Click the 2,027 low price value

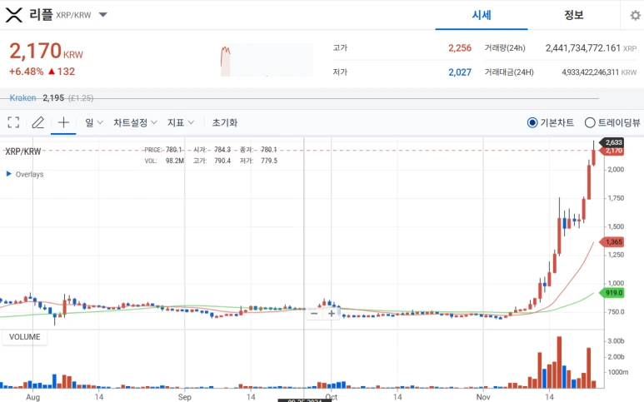pyautogui.click(x=460, y=72)
